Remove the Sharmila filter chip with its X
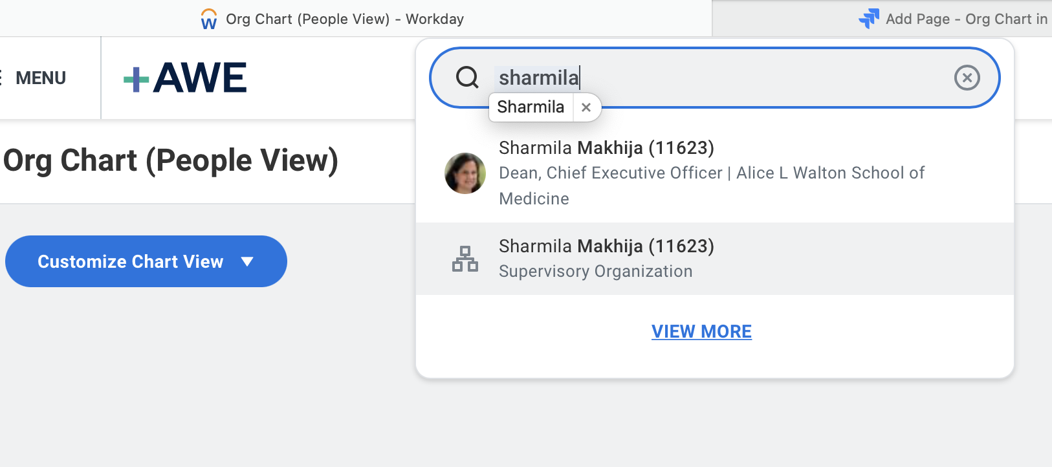1052x467 pixels. pyautogui.click(x=586, y=107)
